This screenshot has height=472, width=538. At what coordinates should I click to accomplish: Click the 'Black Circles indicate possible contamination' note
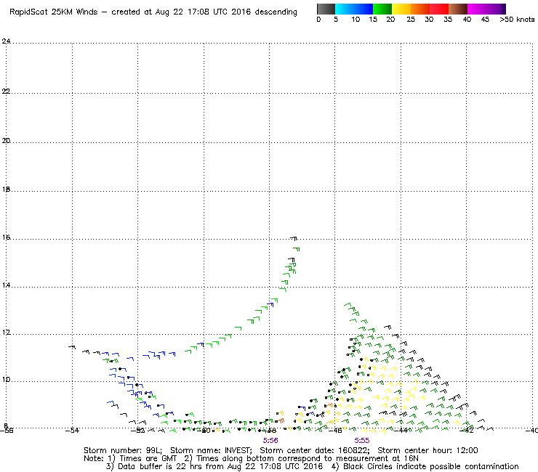(431, 466)
